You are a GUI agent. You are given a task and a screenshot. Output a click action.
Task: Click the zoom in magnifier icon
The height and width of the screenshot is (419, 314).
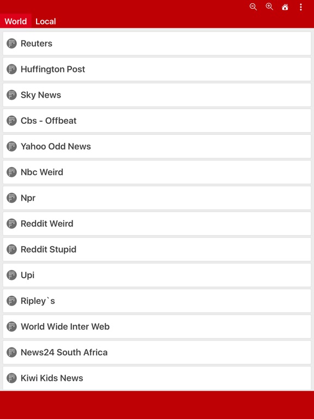pyautogui.click(x=269, y=7)
